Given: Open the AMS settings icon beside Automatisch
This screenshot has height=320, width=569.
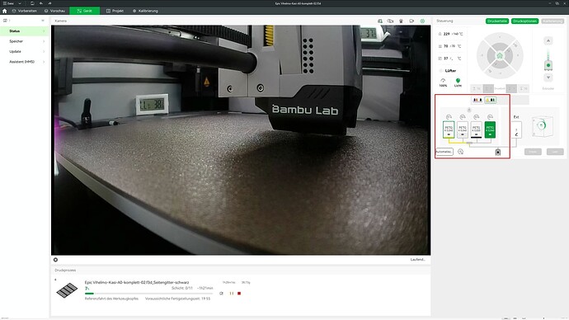Looking at the screenshot, I should coord(460,152).
